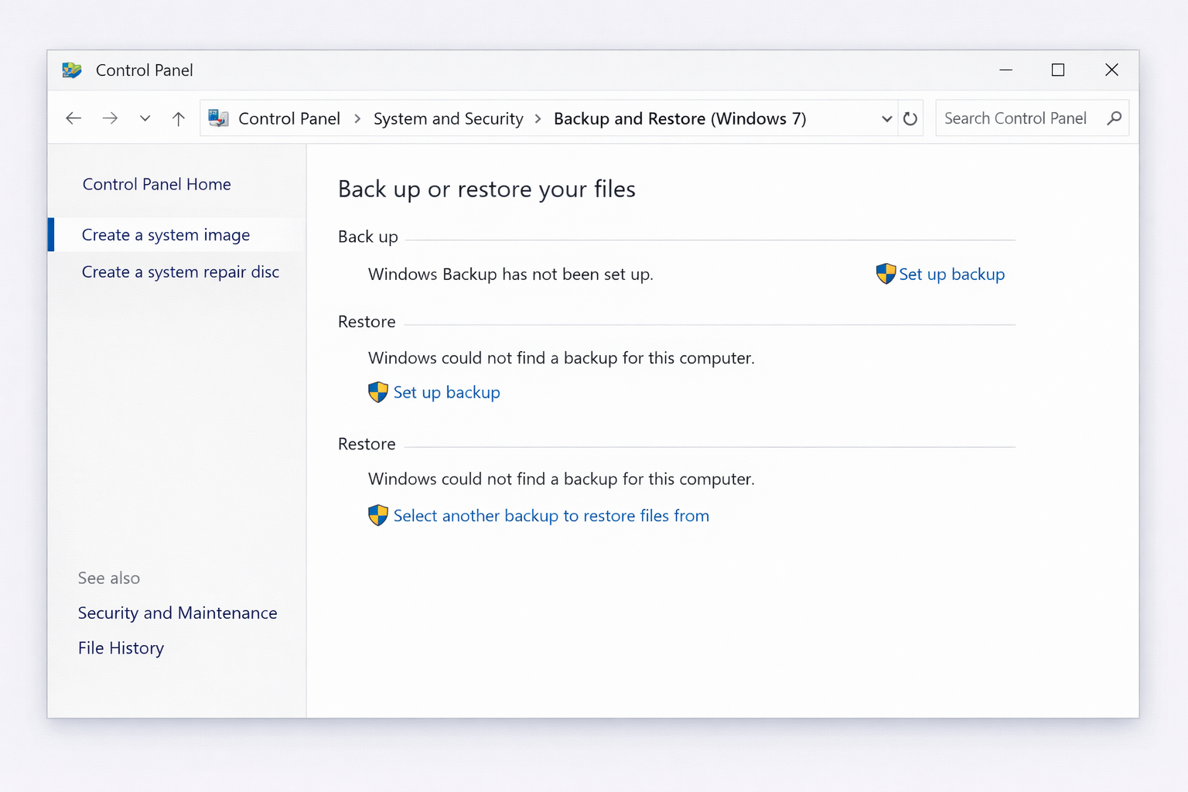The width and height of the screenshot is (1188, 792).
Task: Expand chevron after System and Security breadcrumb
Action: (538, 118)
